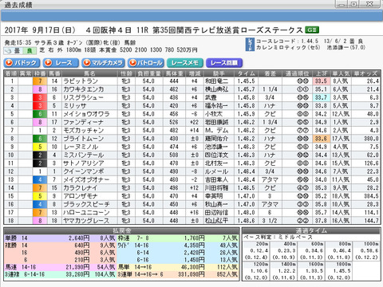
Task: Select horse ミスパンテール
Action: pyautogui.click(x=84, y=155)
